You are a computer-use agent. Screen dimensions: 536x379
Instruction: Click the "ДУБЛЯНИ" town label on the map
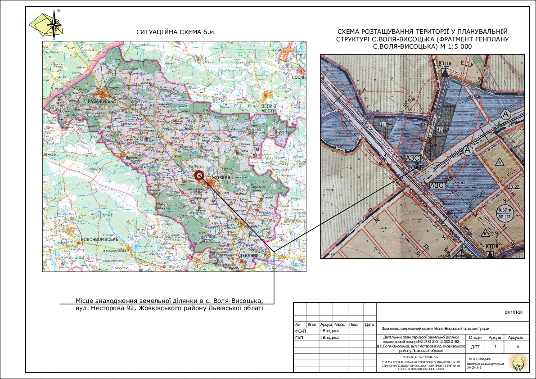pyautogui.click(x=248, y=256)
